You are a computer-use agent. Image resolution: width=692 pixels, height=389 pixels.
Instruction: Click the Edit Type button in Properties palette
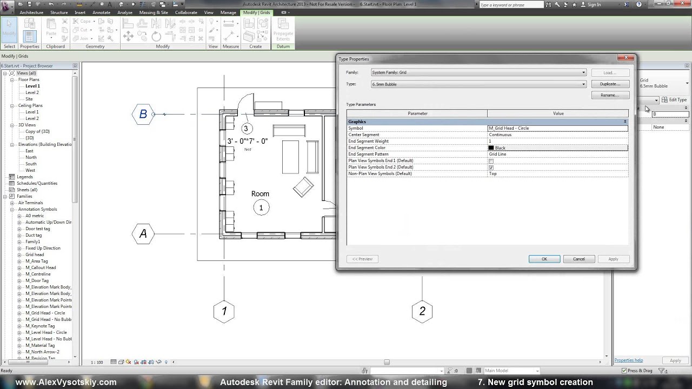674,100
